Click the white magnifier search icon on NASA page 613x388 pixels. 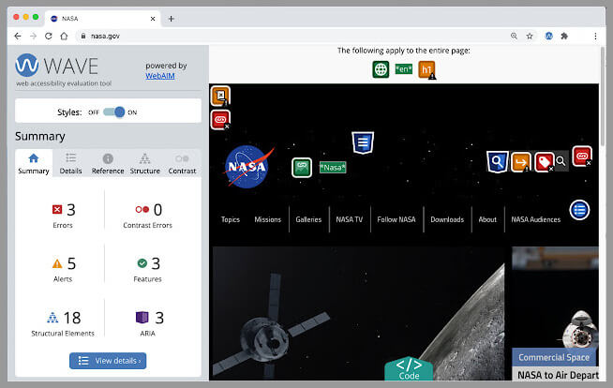(561, 161)
